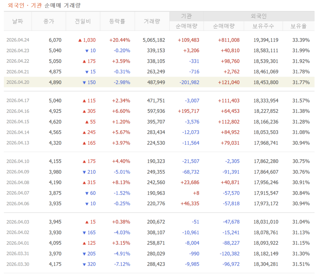This screenshot has width=320, height=275.
Task: Click the red up arrow on 2026.04.08
Action: click(x=84, y=182)
